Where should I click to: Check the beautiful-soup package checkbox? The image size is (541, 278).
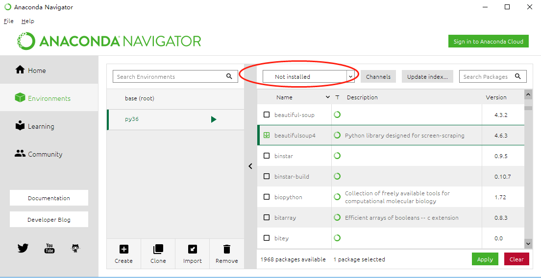point(267,115)
